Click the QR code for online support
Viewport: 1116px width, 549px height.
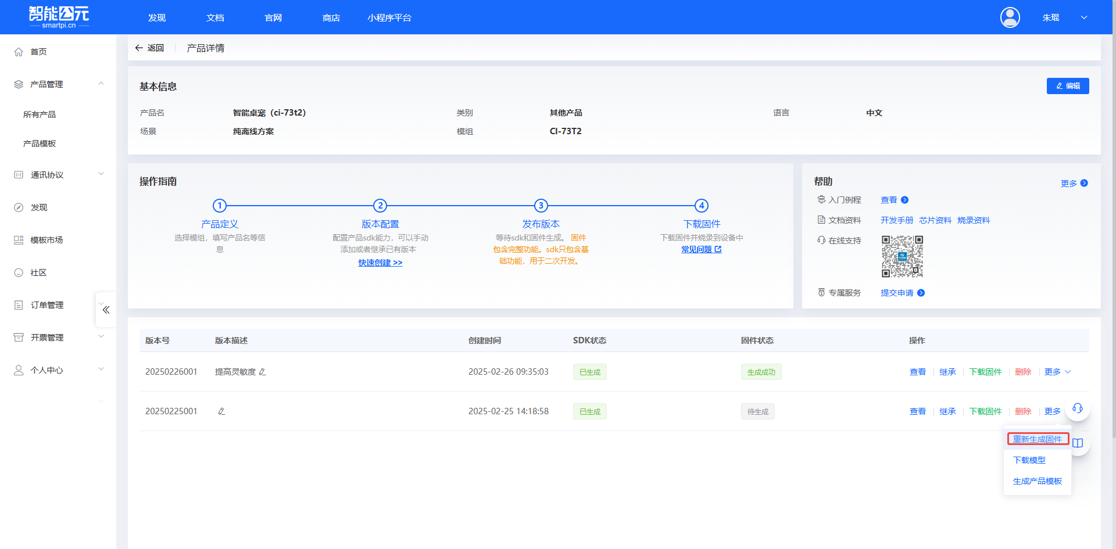click(x=902, y=256)
